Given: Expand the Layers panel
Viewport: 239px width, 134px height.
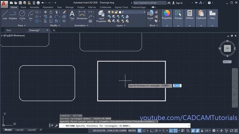Looking at the screenshot, I should coord(121,26).
